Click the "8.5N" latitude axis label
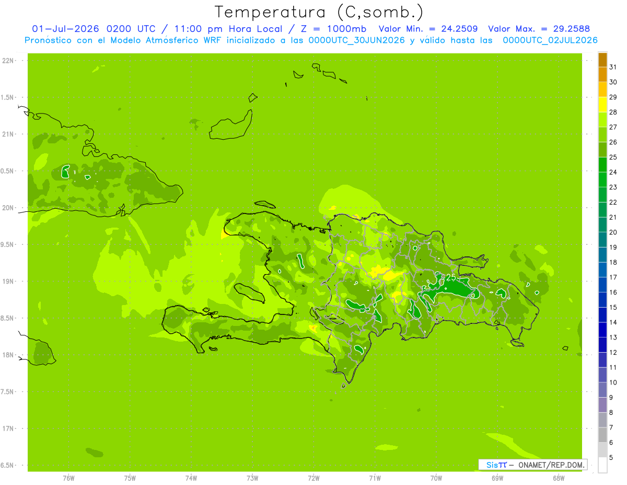This screenshot has height=485, width=627. coord(8,318)
